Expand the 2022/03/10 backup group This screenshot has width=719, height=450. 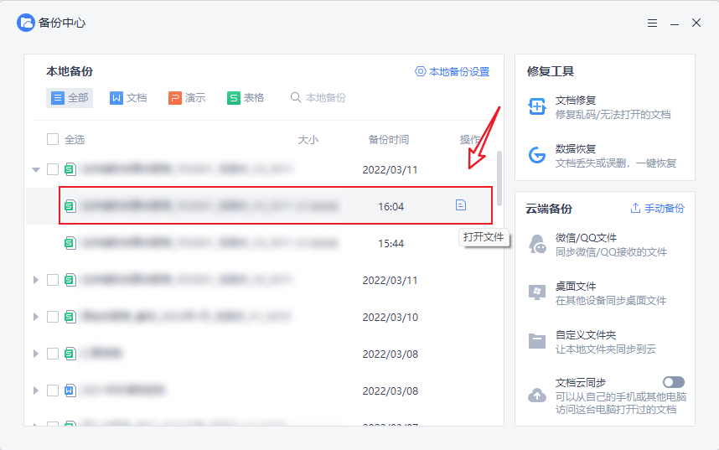pos(36,317)
